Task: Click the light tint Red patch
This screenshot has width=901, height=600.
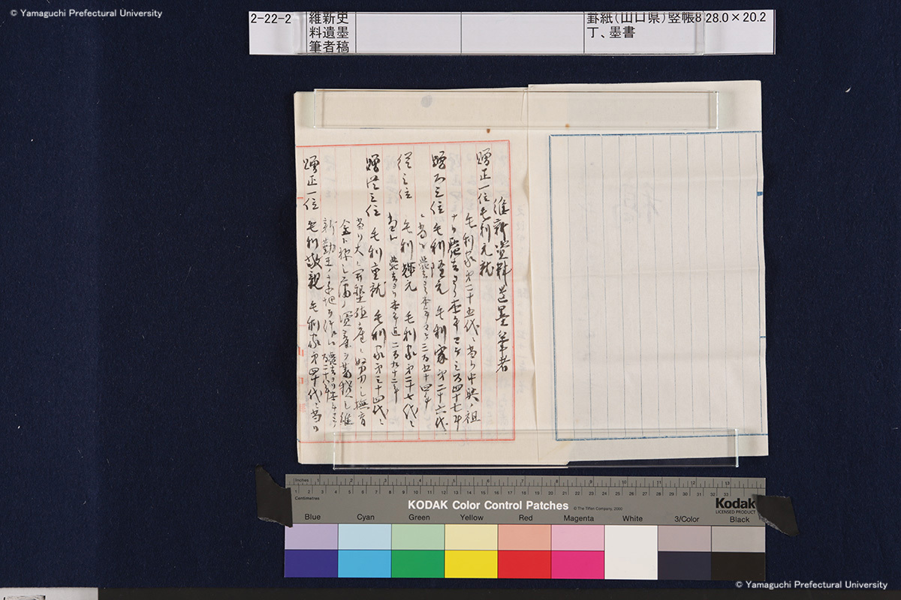Action: click(524, 537)
